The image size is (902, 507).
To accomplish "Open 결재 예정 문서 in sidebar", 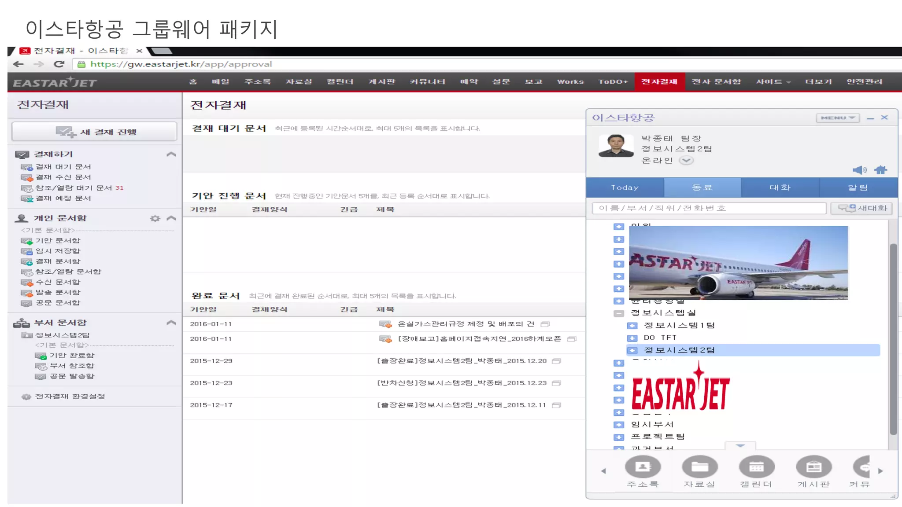I will tap(63, 198).
